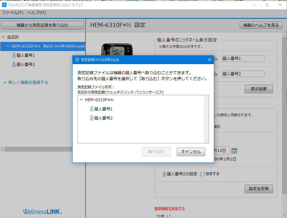Click inside the 個人番号1 nickname text field
The width and height of the screenshot is (287, 218).
[x=243, y=58]
